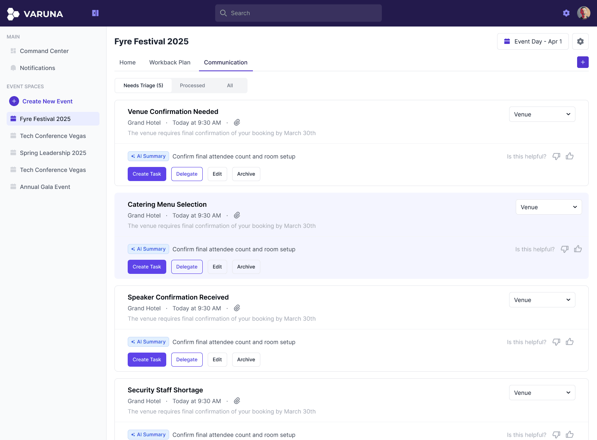Click the Create New Event plus icon
The width and height of the screenshot is (597, 440).
tap(14, 101)
